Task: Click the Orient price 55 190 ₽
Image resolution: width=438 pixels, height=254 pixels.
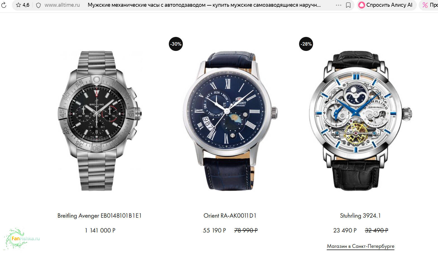Action: 214,231
